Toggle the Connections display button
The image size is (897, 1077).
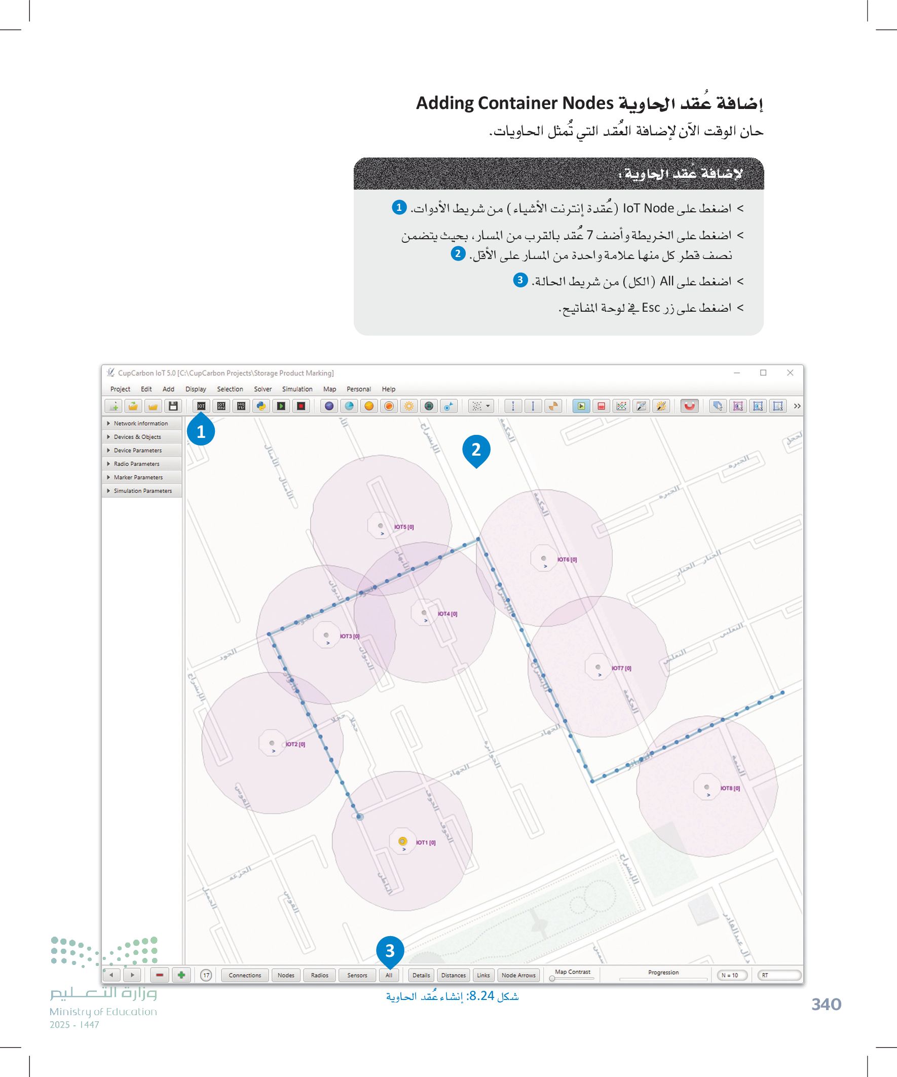point(245,976)
